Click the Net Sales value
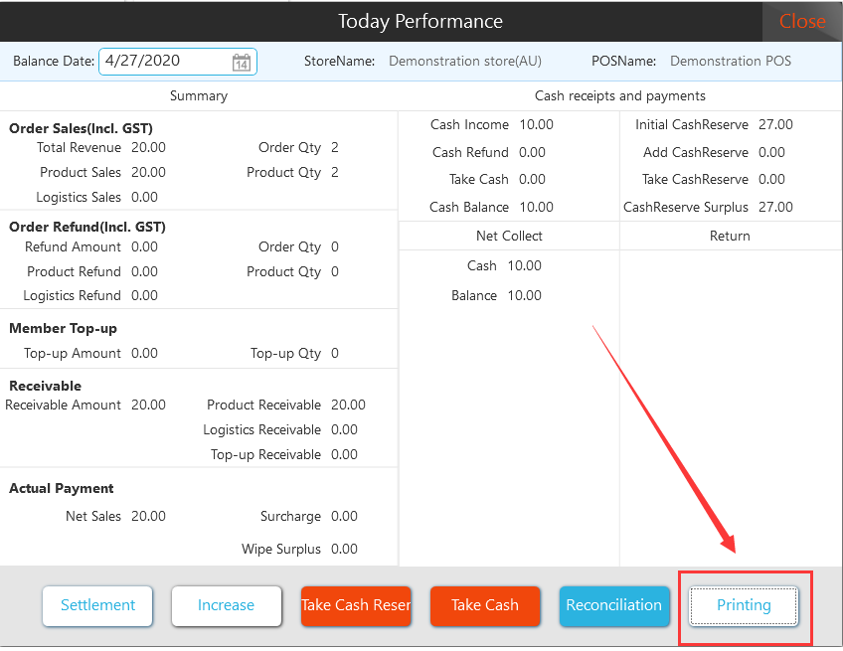The width and height of the screenshot is (843, 651). (x=148, y=517)
